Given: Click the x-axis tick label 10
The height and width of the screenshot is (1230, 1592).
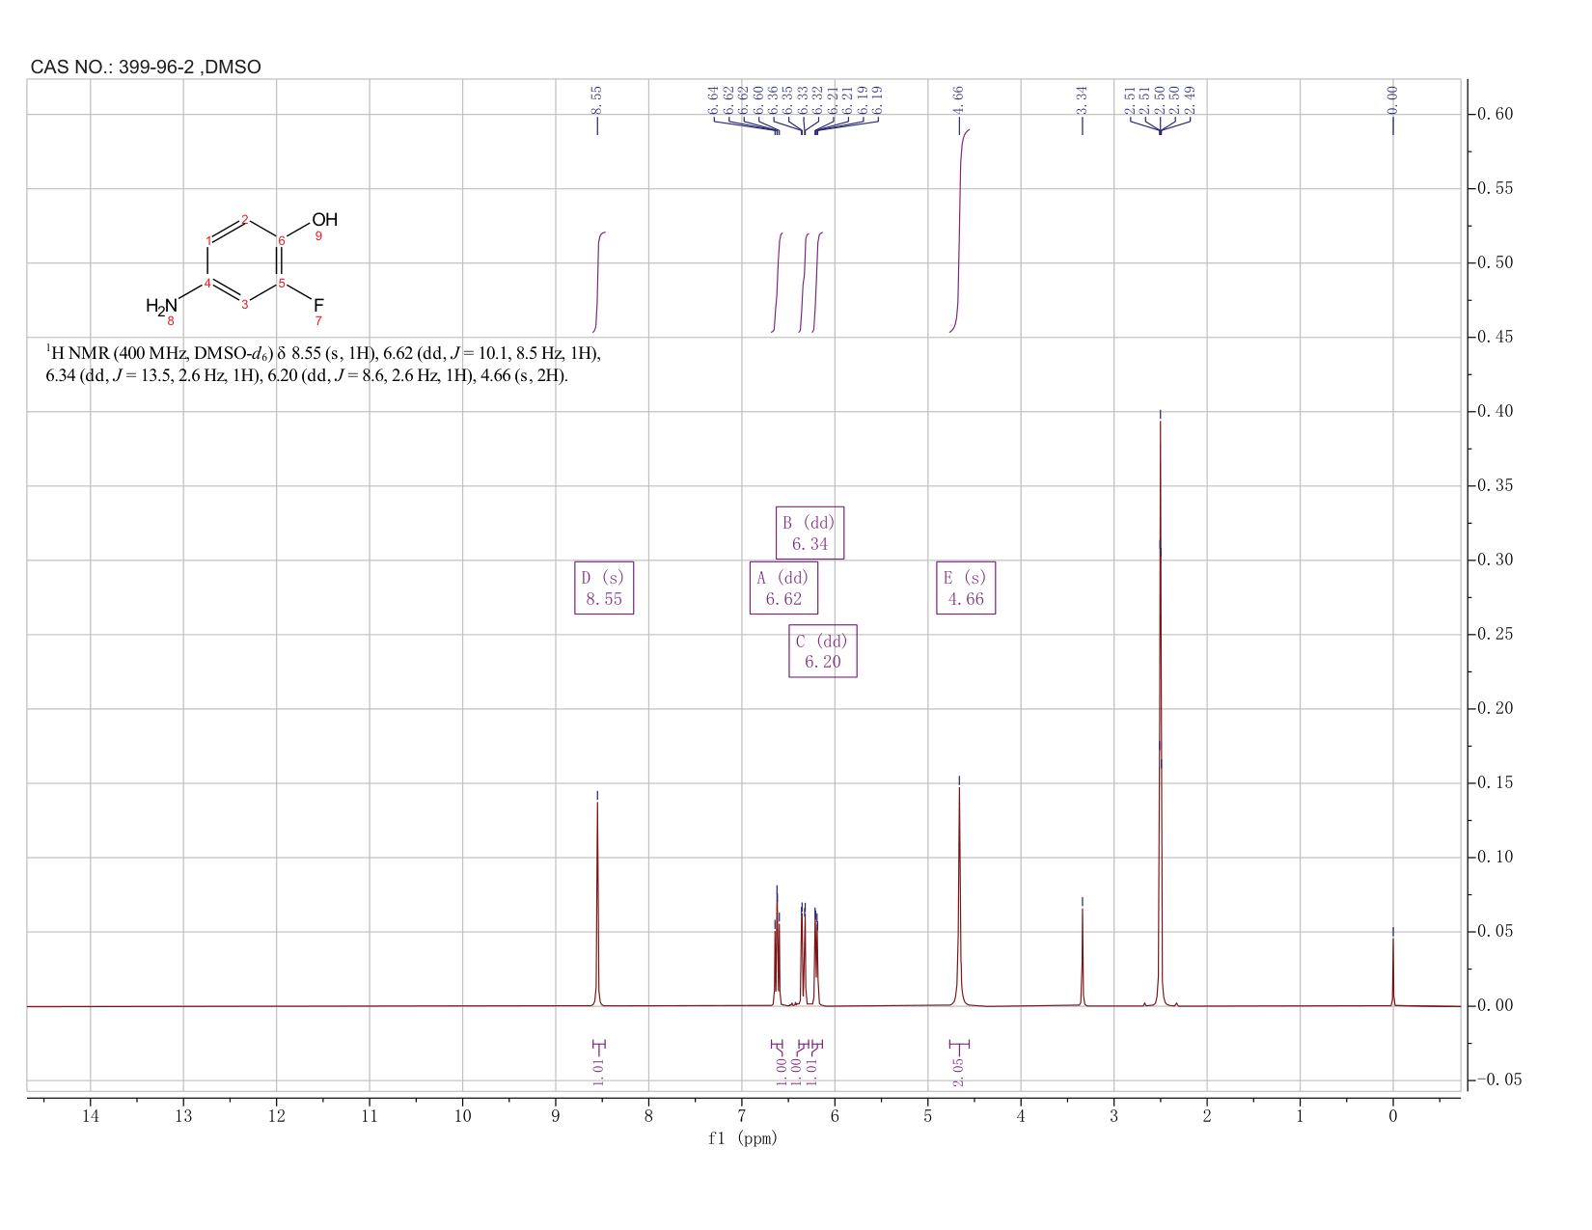Looking at the screenshot, I should (462, 1116).
